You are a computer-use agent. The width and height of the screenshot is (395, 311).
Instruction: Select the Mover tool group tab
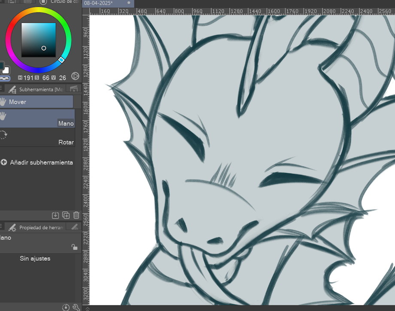click(x=36, y=102)
